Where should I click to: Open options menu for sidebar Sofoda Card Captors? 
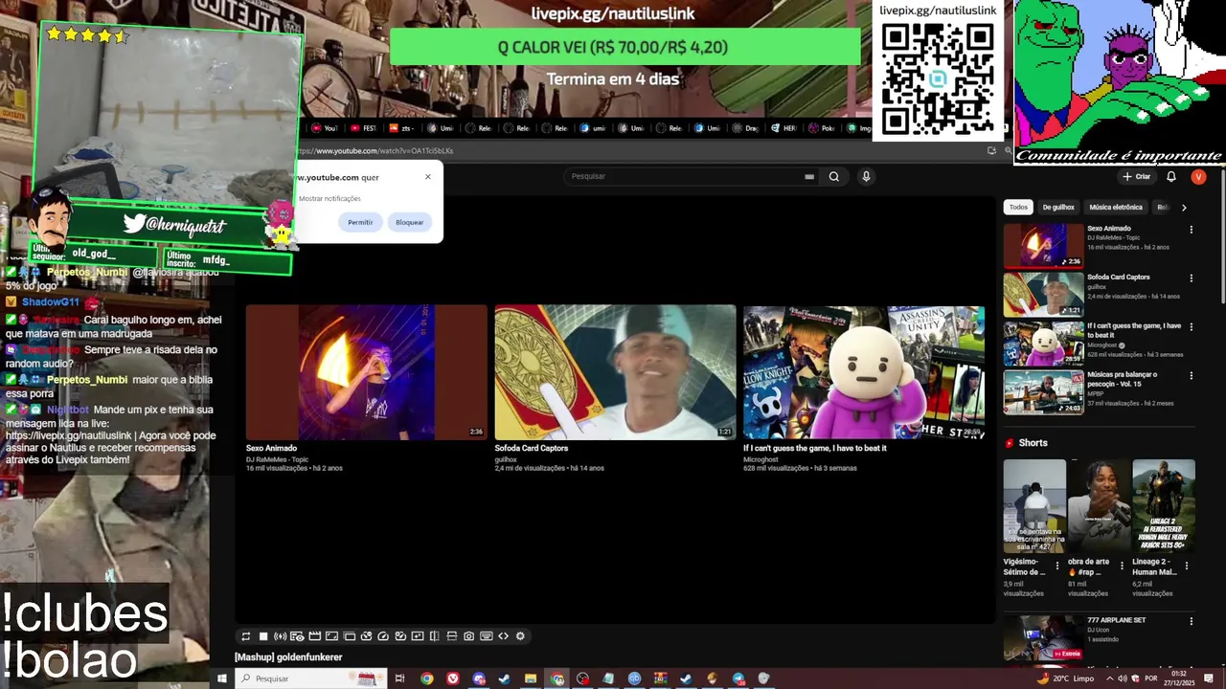(x=1192, y=278)
